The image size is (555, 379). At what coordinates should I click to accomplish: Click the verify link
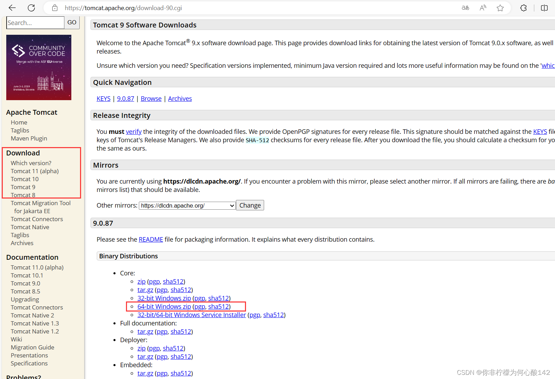coord(134,132)
